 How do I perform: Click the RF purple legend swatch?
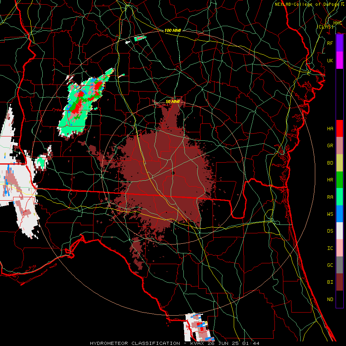click(339, 43)
